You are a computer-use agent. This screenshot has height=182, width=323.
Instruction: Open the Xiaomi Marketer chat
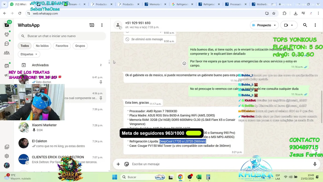(62, 127)
